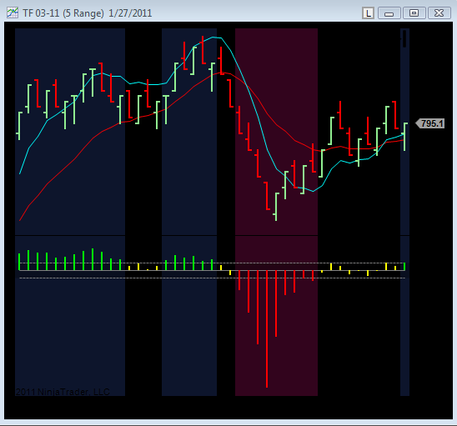
Task: Maximize the TF 03-11 chart window
Action: click(x=414, y=13)
